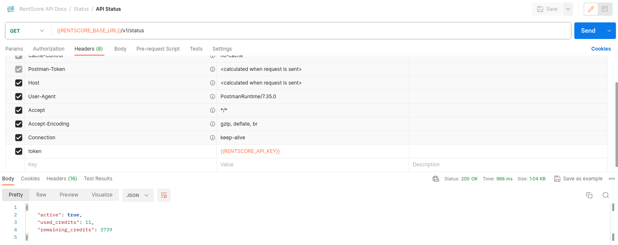Copy response body to clipboard
The height and width of the screenshot is (245, 618).
pos(589,195)
